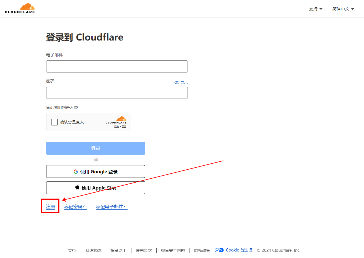Click the 忘记密码? link
Image resolution: width=364 pixels, height=258 pixels.
tap(75, 206)
